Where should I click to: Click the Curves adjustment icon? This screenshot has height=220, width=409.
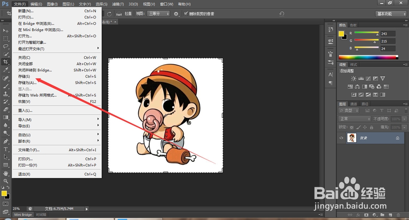click(369, 79)
